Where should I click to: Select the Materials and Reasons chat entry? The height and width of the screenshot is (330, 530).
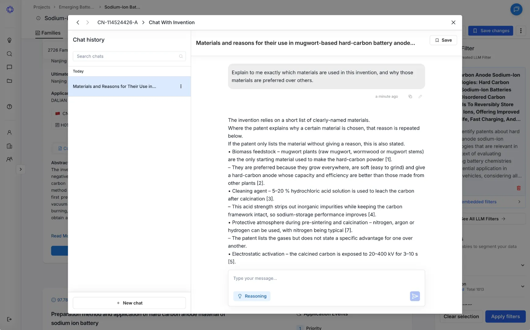click(129, 86)
